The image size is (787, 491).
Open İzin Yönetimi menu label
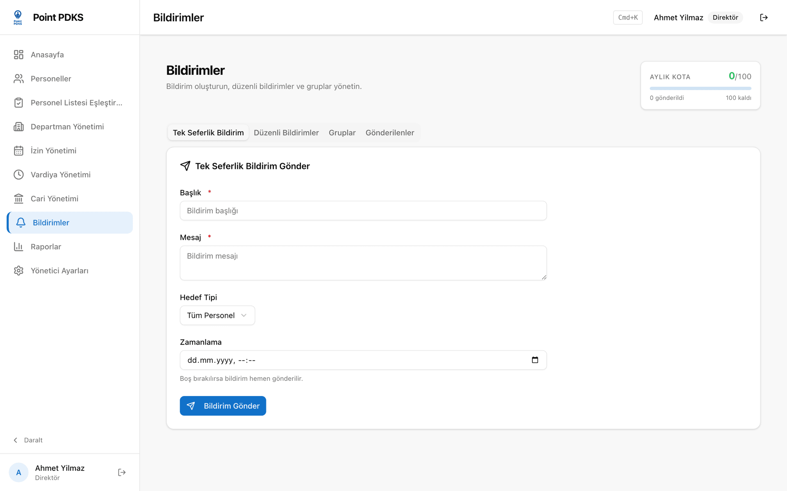click(54, 151)
